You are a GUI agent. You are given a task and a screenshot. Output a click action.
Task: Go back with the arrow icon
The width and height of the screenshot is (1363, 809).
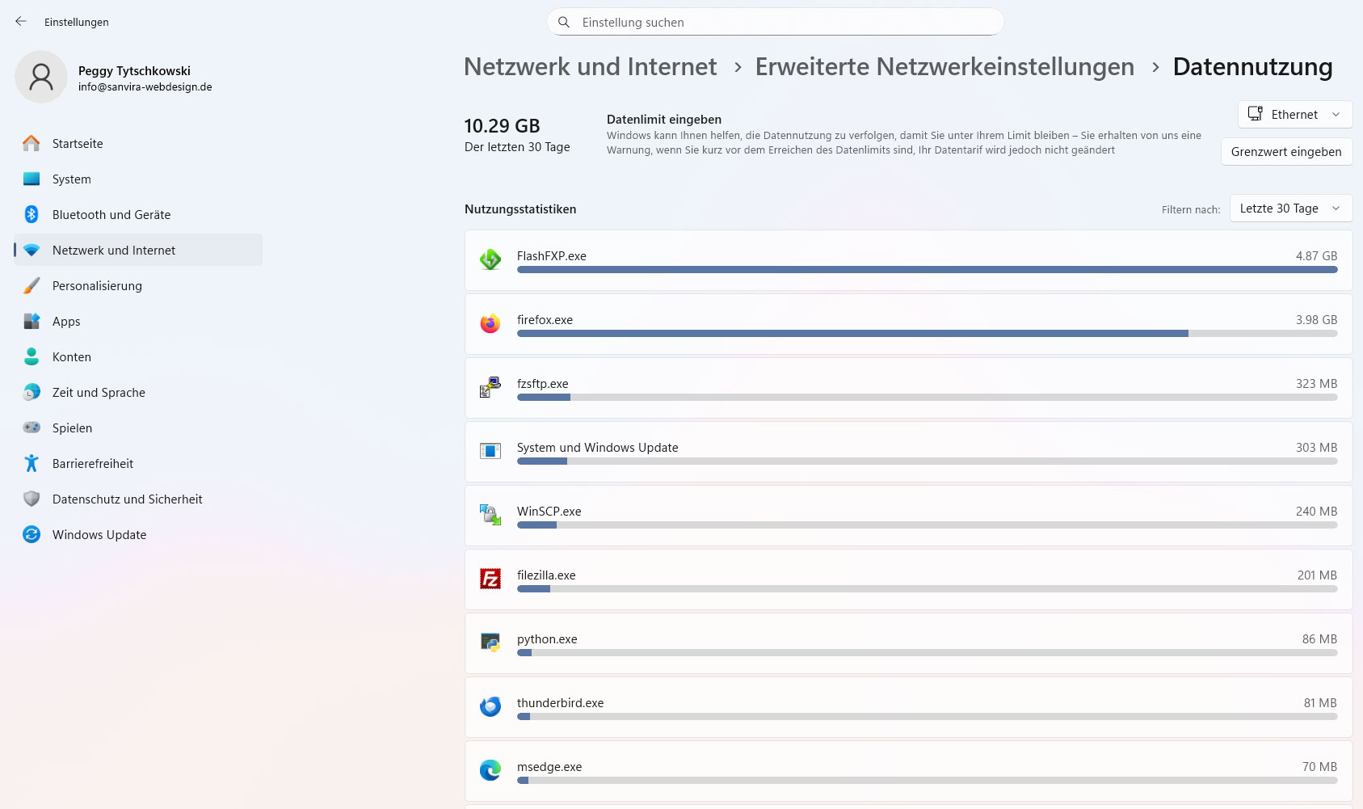click(x=21, y=22)
